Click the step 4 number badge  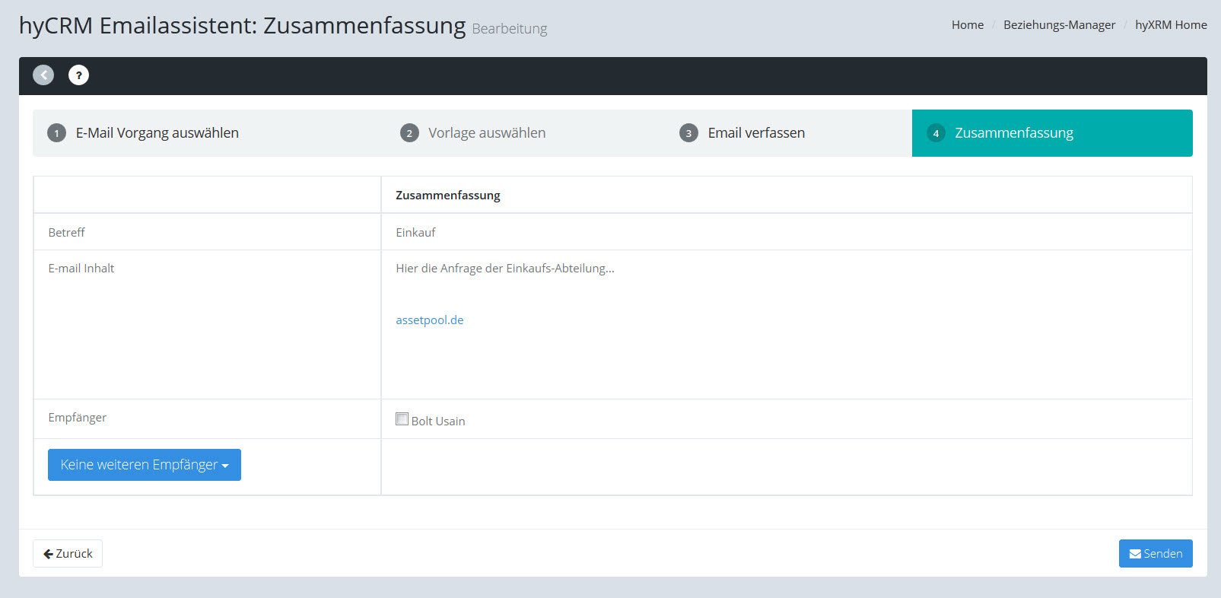pyautogui.click(x=936, y=133)
